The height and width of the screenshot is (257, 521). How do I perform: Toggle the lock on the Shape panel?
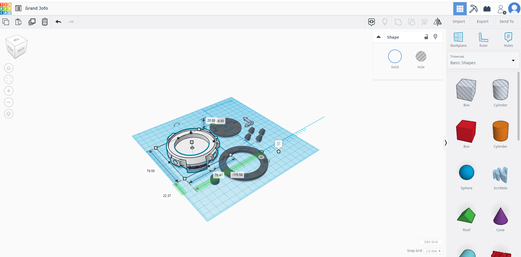(x=426, y=37)
